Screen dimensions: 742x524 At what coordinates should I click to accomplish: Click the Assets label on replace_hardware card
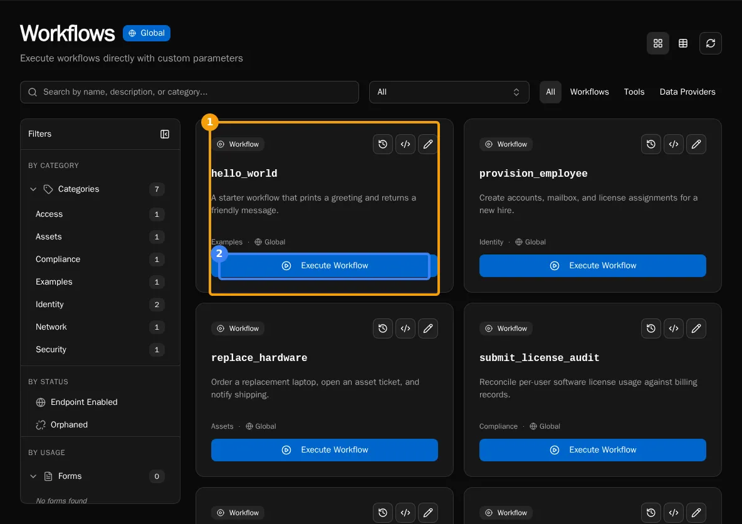click(x=222, y=426)
